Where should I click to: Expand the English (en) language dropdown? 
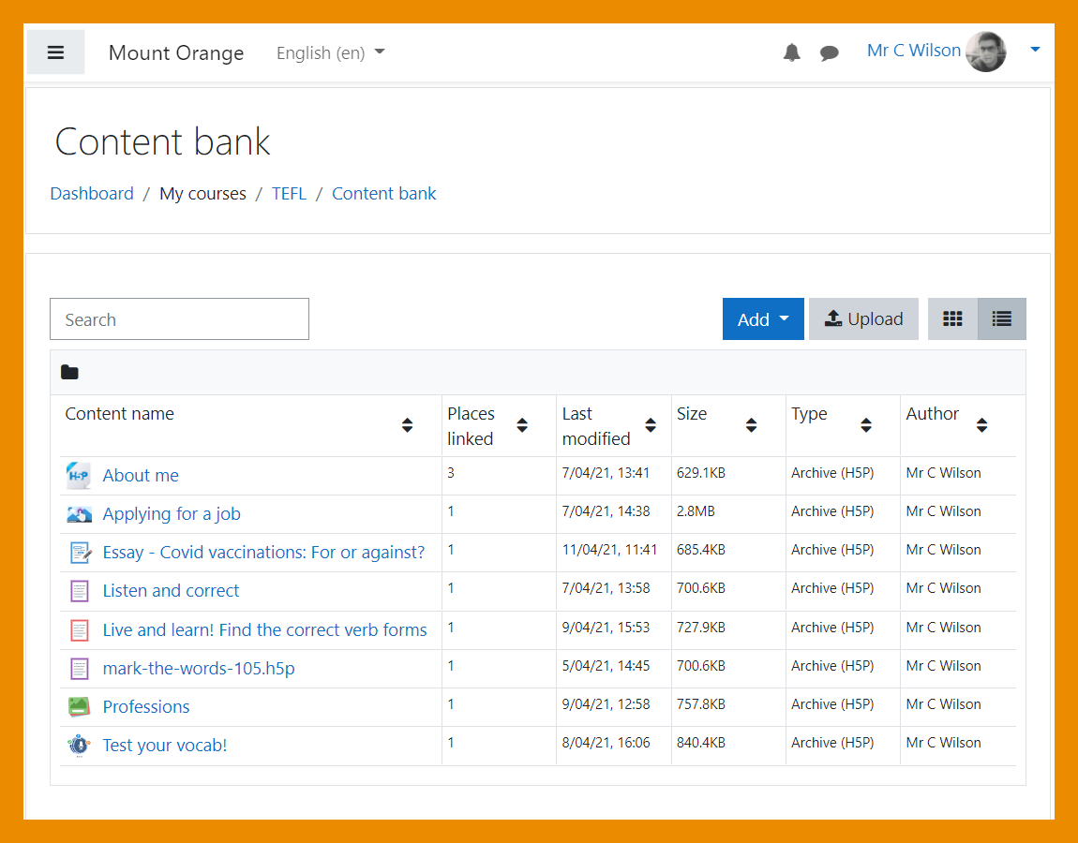330,53
